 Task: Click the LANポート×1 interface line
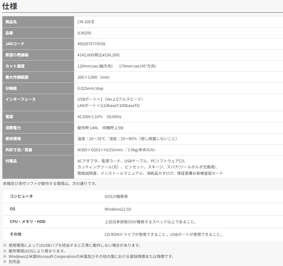109,105
